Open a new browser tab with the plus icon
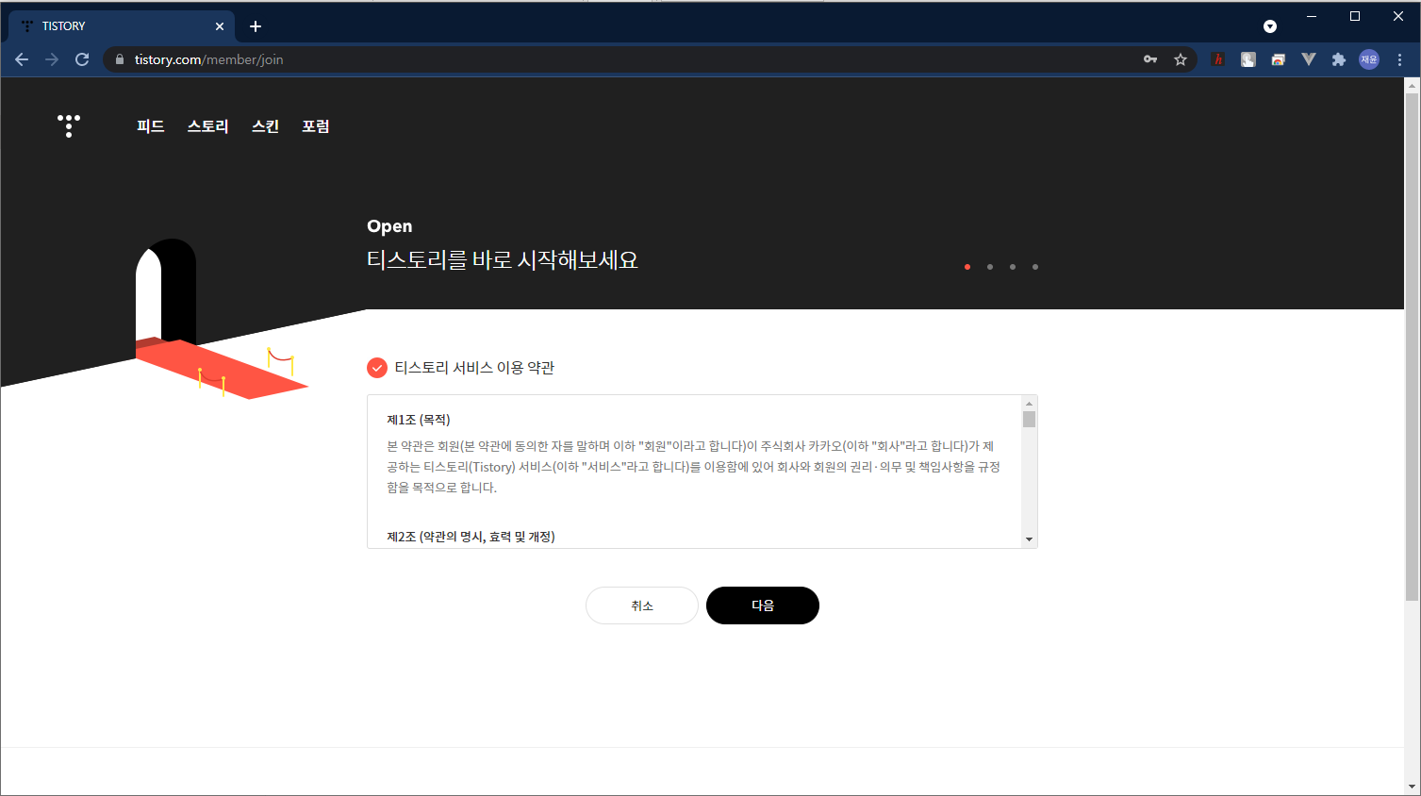This screenshot has width=1421, height=796. click(256, 26)
